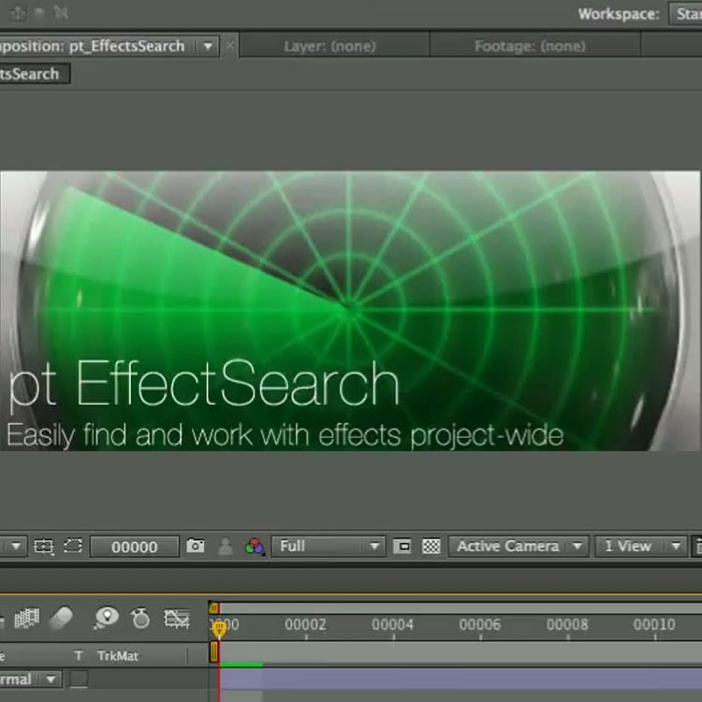Select the dimmed Local Axis Mode icon
The height and width of the screenshot is (702, 702).
18,13
